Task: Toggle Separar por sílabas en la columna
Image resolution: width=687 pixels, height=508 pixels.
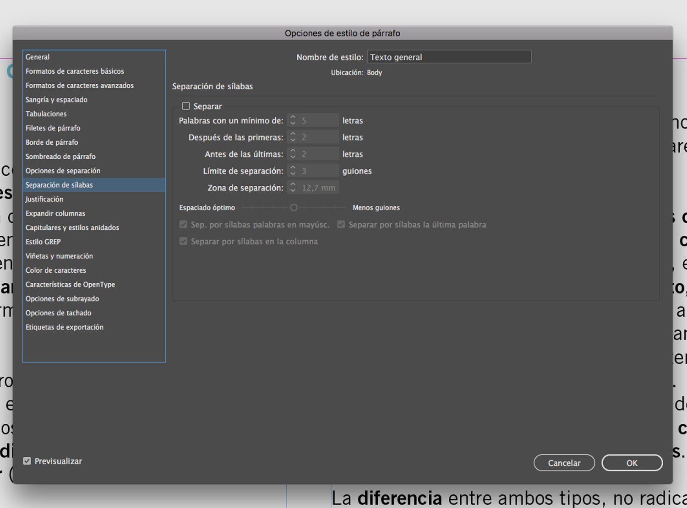Action: 184,241
